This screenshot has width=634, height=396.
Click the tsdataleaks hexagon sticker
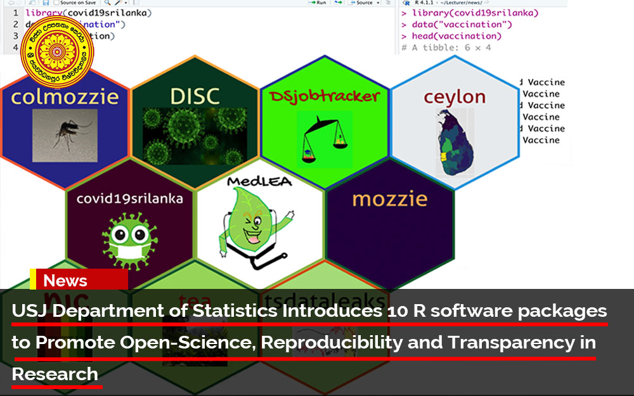(x=325, y=328)
